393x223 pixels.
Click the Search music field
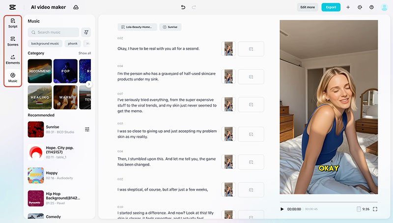coord(54,32)
